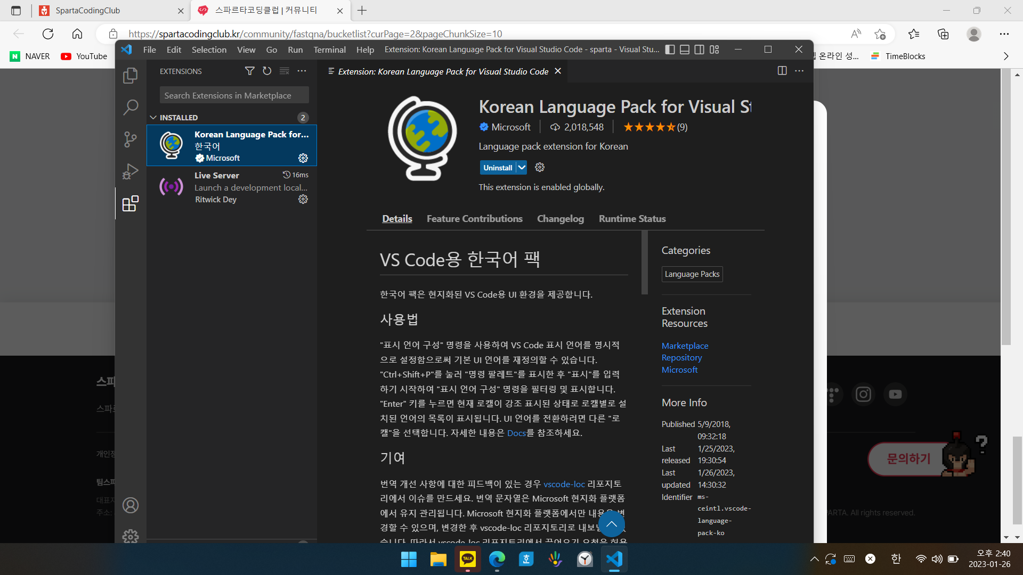This screenshot has height=575, width=1023.
Task: Open the NAVER bookmark in browser
Action: [x=30, y=56]
